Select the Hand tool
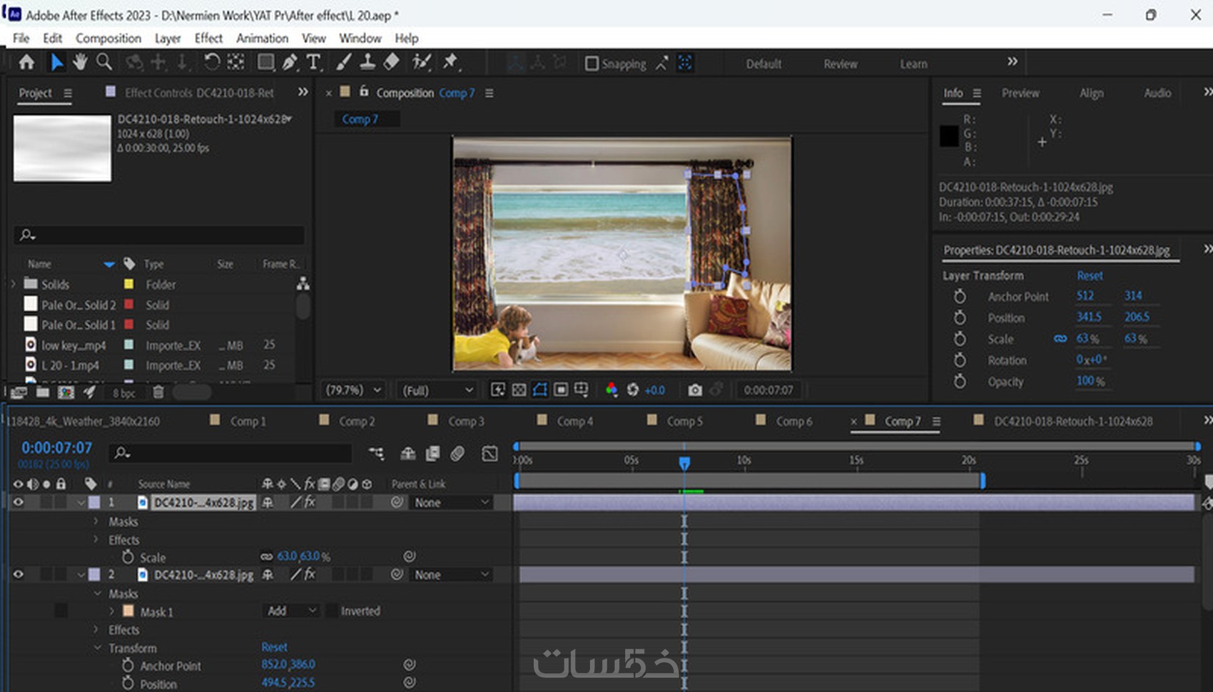The image size is (1213, 692). pos(80,63)
